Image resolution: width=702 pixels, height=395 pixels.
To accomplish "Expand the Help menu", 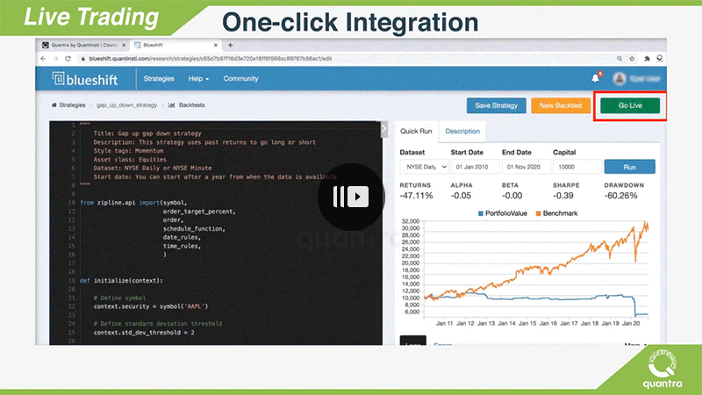I will tap(198, 79).
